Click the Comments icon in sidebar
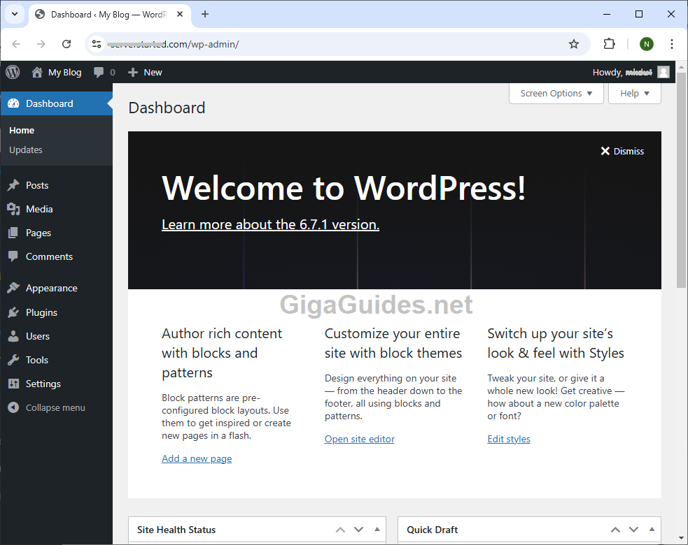Viewport: 688px width, 545px height. tap(13, 256)
